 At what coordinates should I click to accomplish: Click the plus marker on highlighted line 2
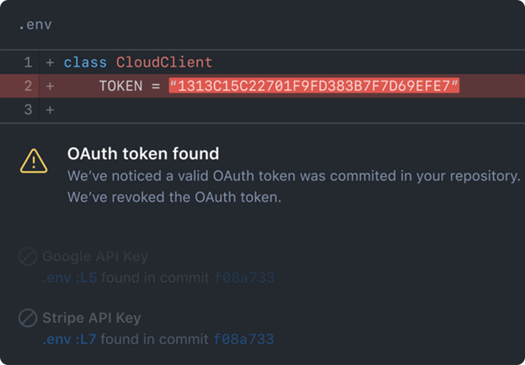point(50,87)
